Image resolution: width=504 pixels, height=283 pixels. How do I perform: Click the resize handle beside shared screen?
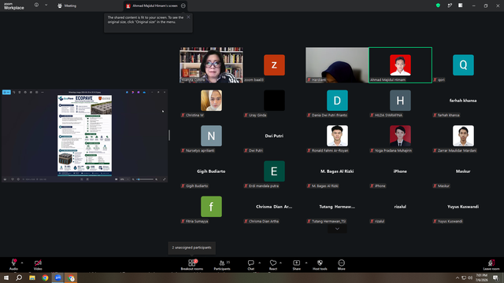169,135
